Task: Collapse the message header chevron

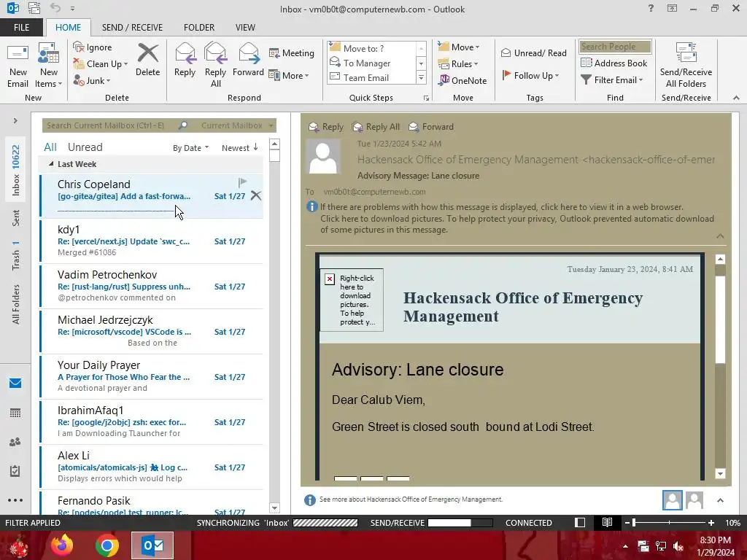Action: tap(720, 236)
